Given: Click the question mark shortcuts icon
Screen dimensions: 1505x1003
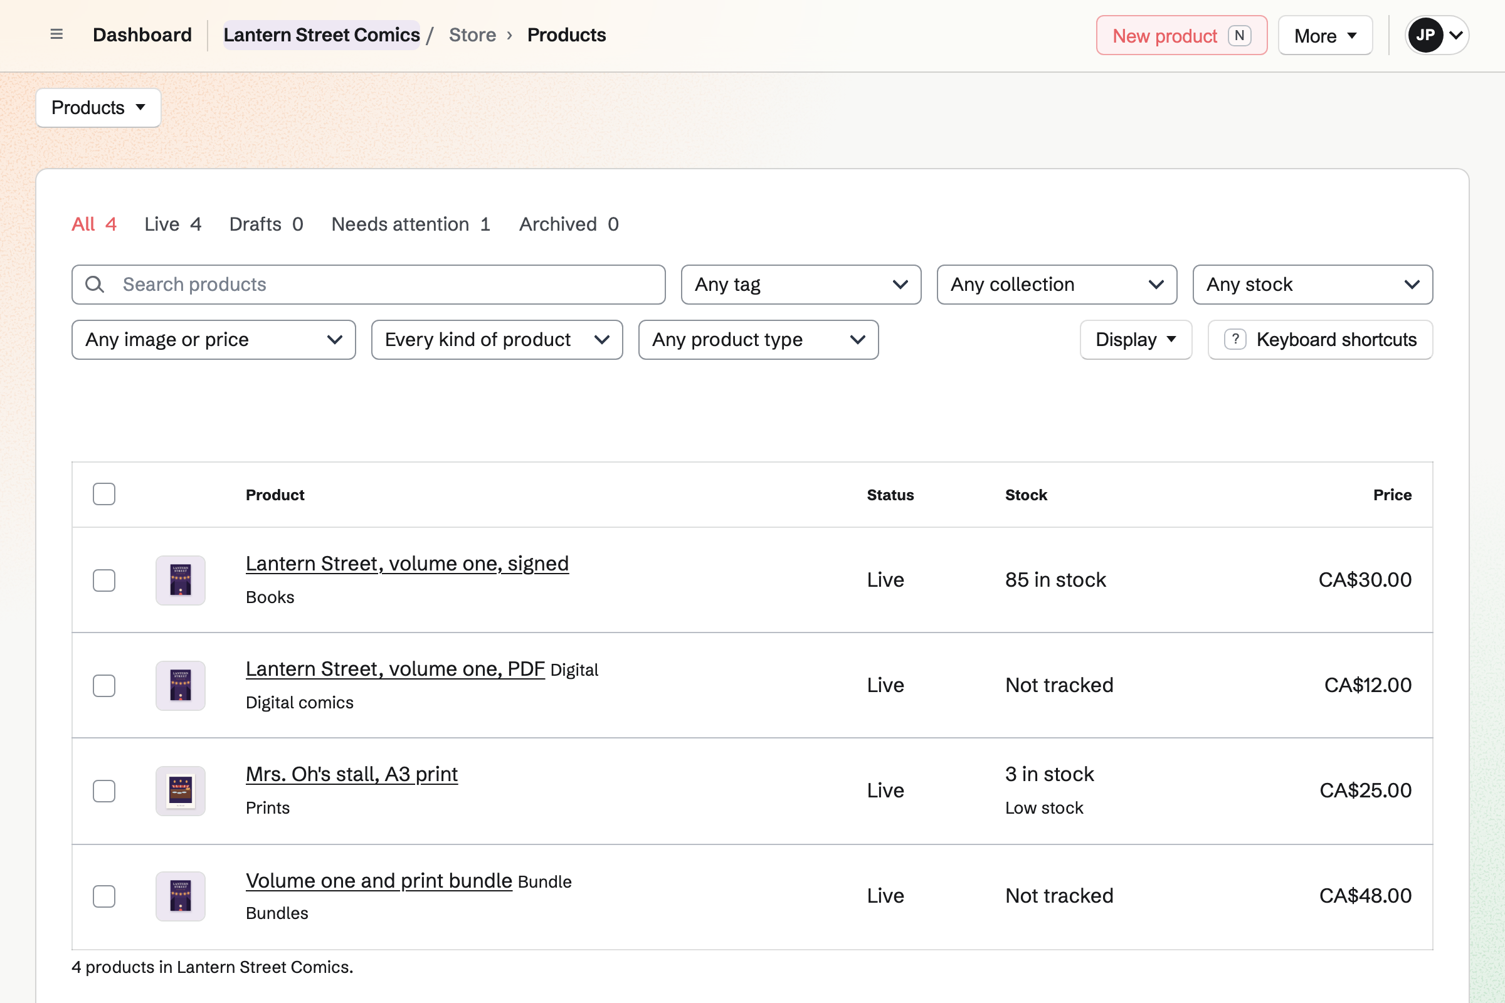Looking at the screenshot, I should point(1235,340).
